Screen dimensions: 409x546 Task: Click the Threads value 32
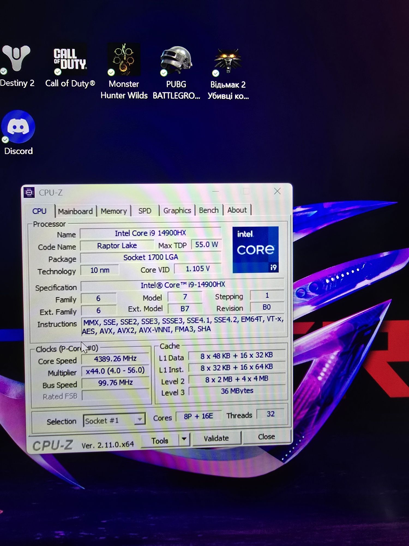point(270,414)
